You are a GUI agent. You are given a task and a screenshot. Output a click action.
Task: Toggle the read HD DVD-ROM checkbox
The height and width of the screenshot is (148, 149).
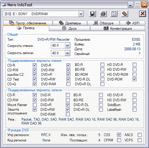pos(134,75)
